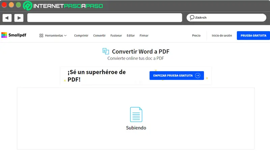Open the Editar menu item

pyautogui.click(x=131, y=36)
